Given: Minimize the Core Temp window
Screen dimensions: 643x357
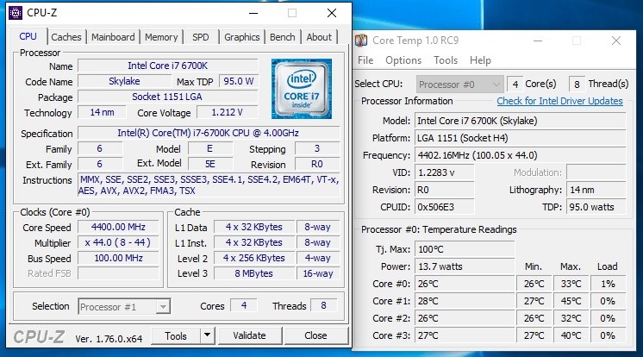Looking at the screenshot, I should click(538, 41).
